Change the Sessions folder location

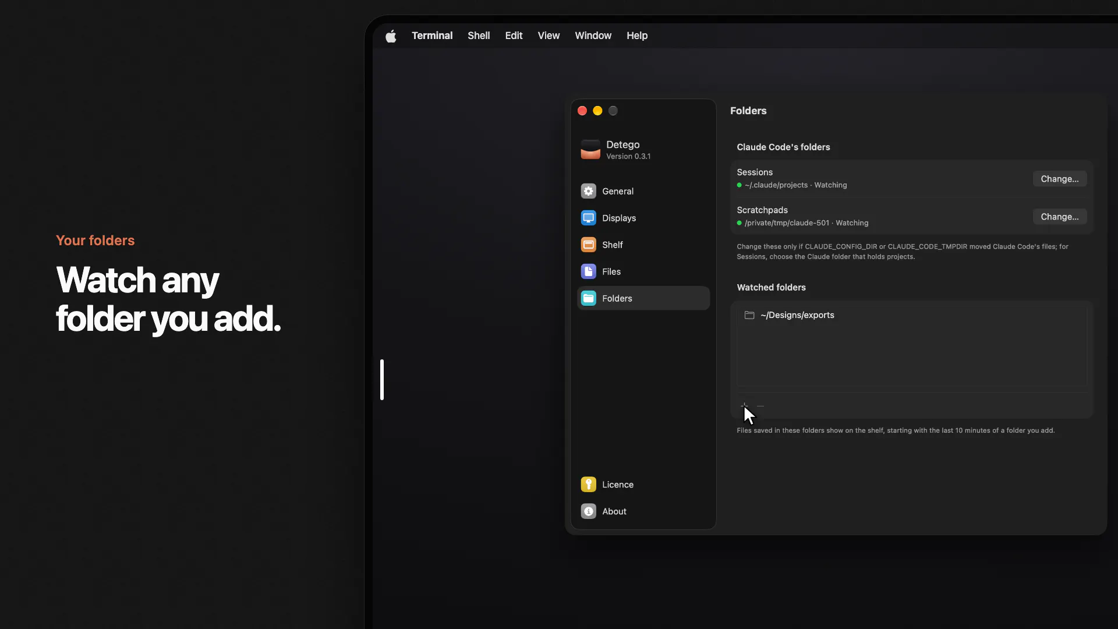click(x=1060, y=179)
